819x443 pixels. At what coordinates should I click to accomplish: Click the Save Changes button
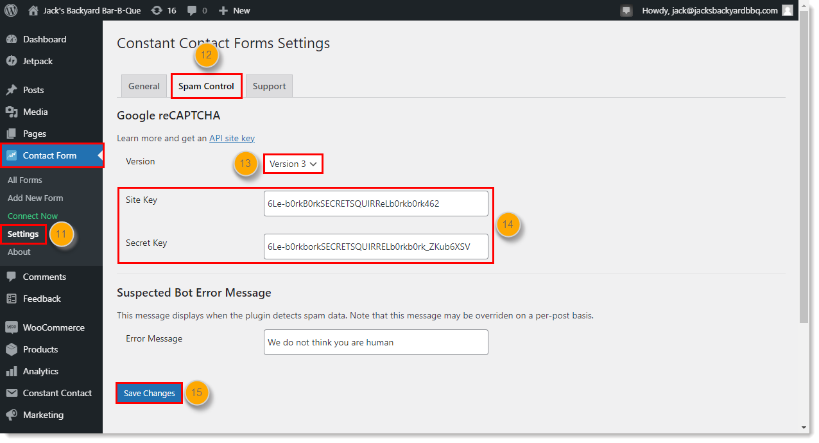[x=149, y=393]
